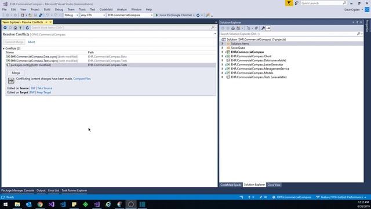
Task: Open the Windows Start menu
Action: 5,204
